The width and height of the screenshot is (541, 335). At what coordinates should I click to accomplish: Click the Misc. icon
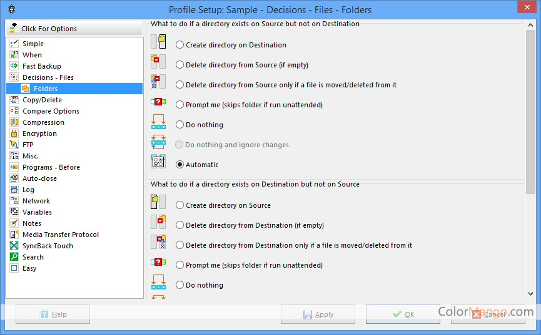[x=14, y=156]
